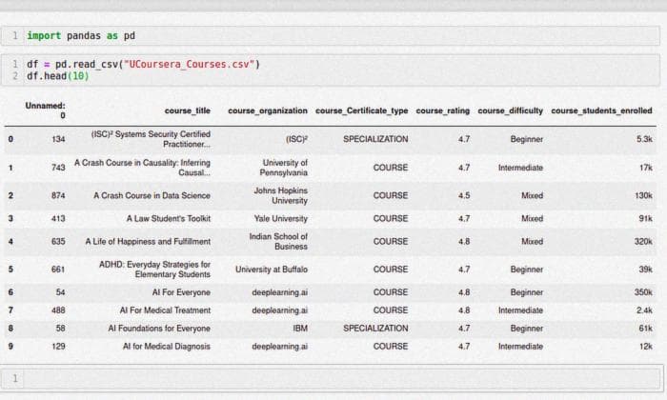Click 'Indian School of Business' organization cell

tap(278, 242)
